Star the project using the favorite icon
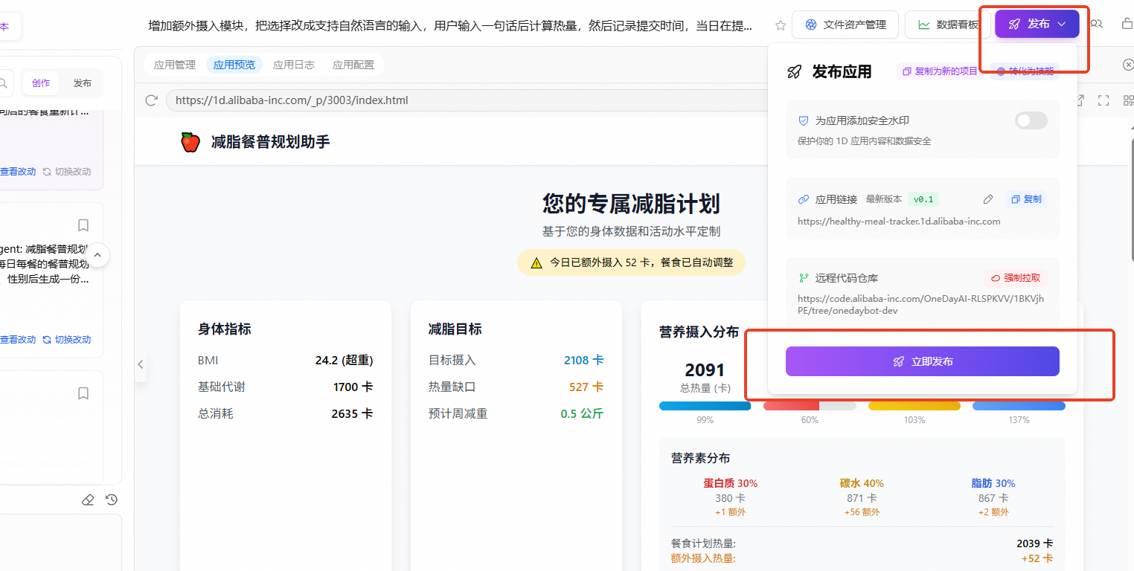This screenshot has height=571, width=1134. coord(781,25)
